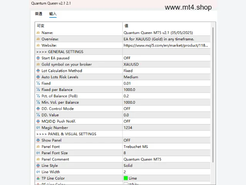The height and width of the screenshot is (185, 246).
Task: Click the ½ icon beside Fixed per Balance
Action: pos(38,89)
